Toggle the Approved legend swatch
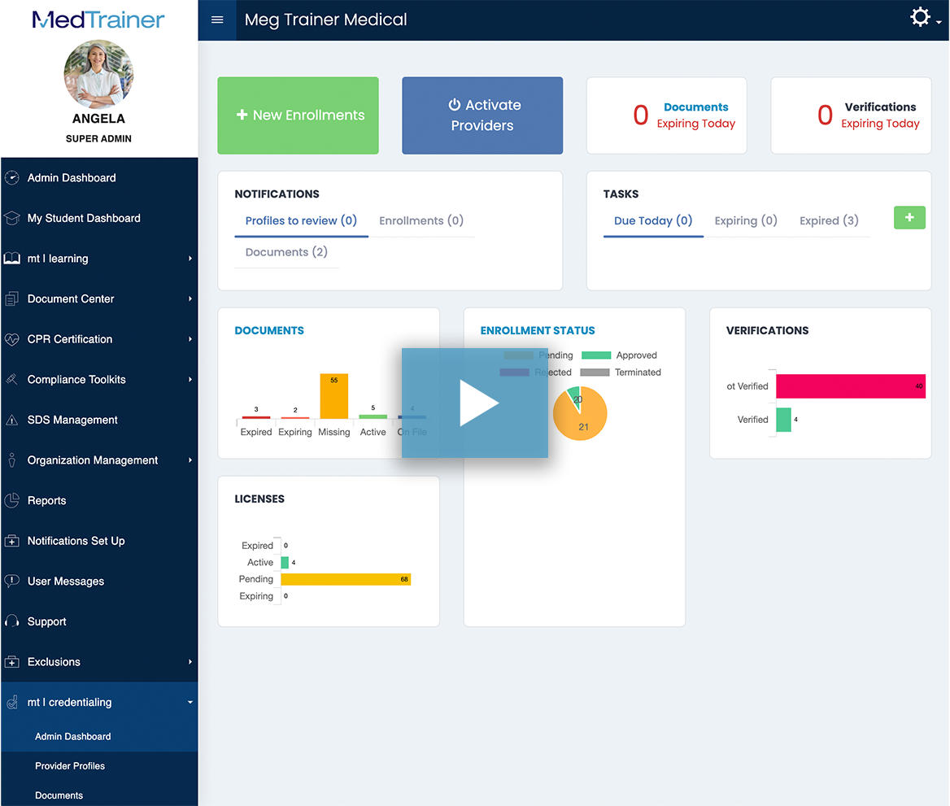The image size is (950, 806). point(596,355)
